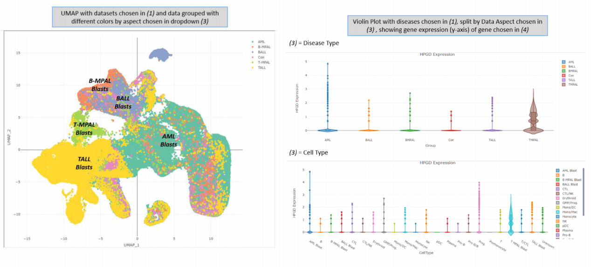Click AML Blast swatch in Cell Type legend
Viewport: 591px width, 267px height.
tap(558, 171)
